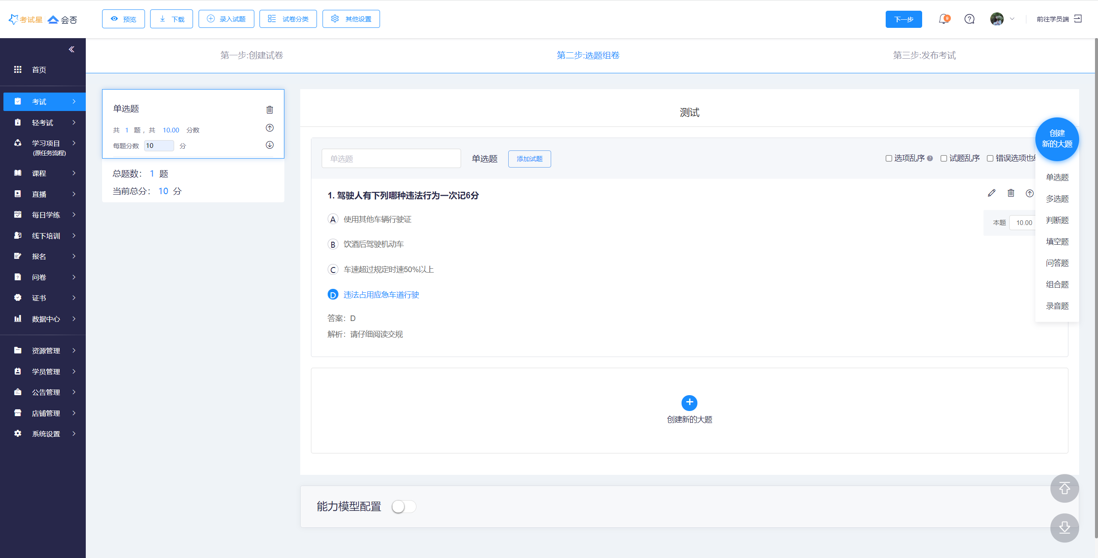Viewport: 1098px width, 558px height.
Task: Choose 判断题 from question type menu
Action: click(x=1057, y=220)
